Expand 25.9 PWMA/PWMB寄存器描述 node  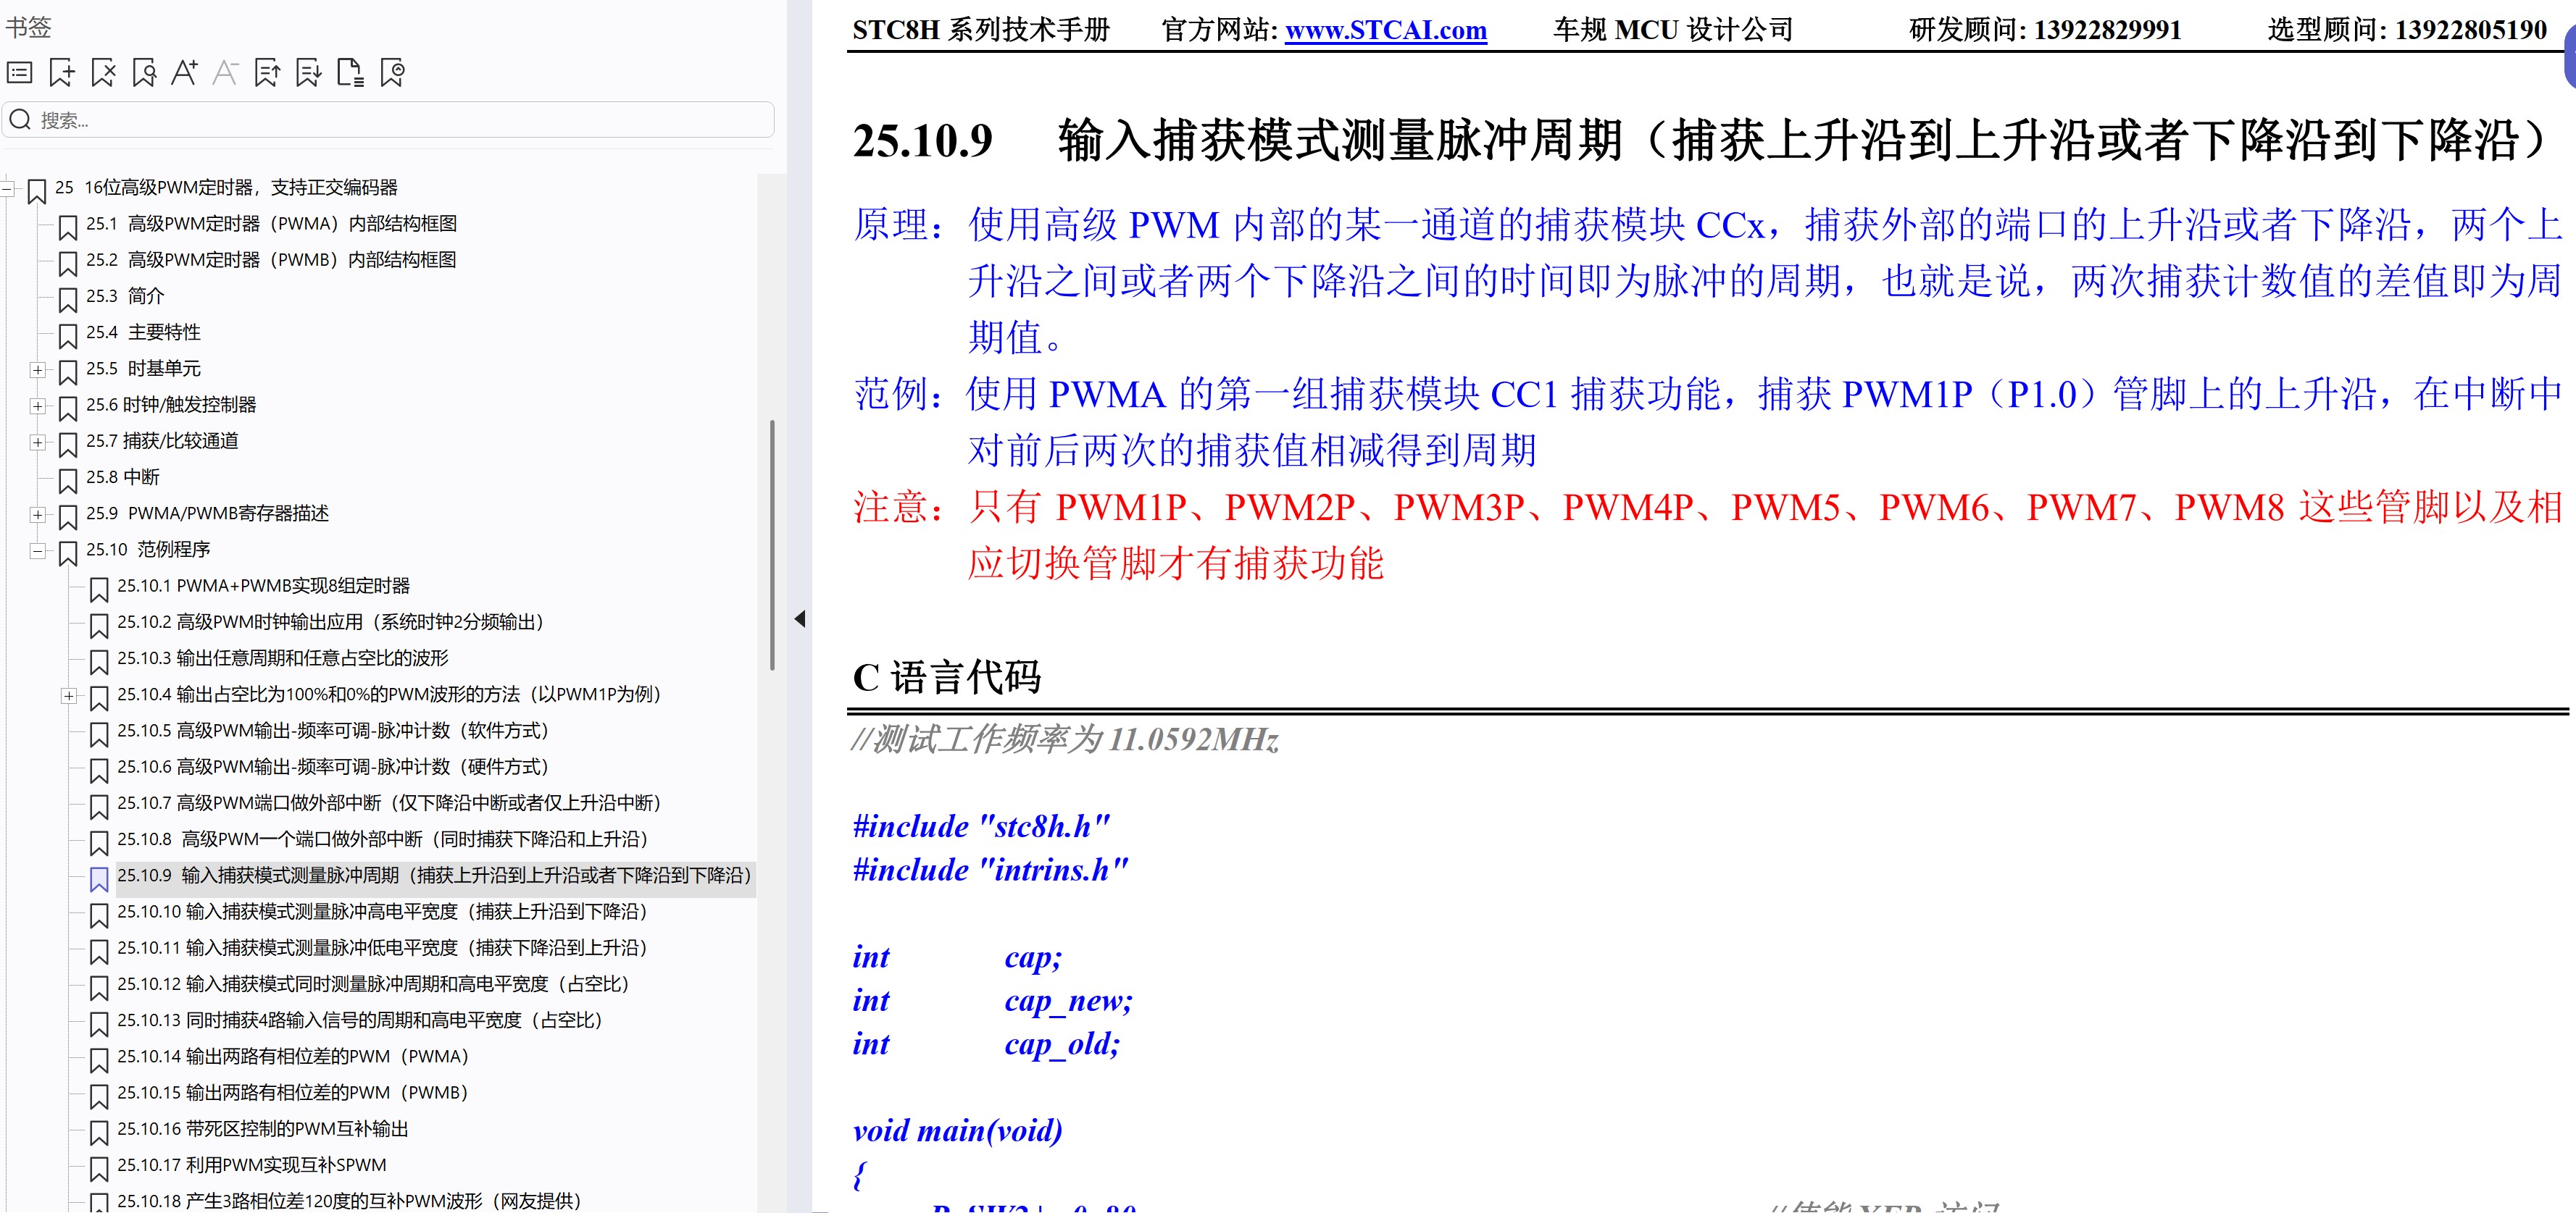(x=38, y=515)
